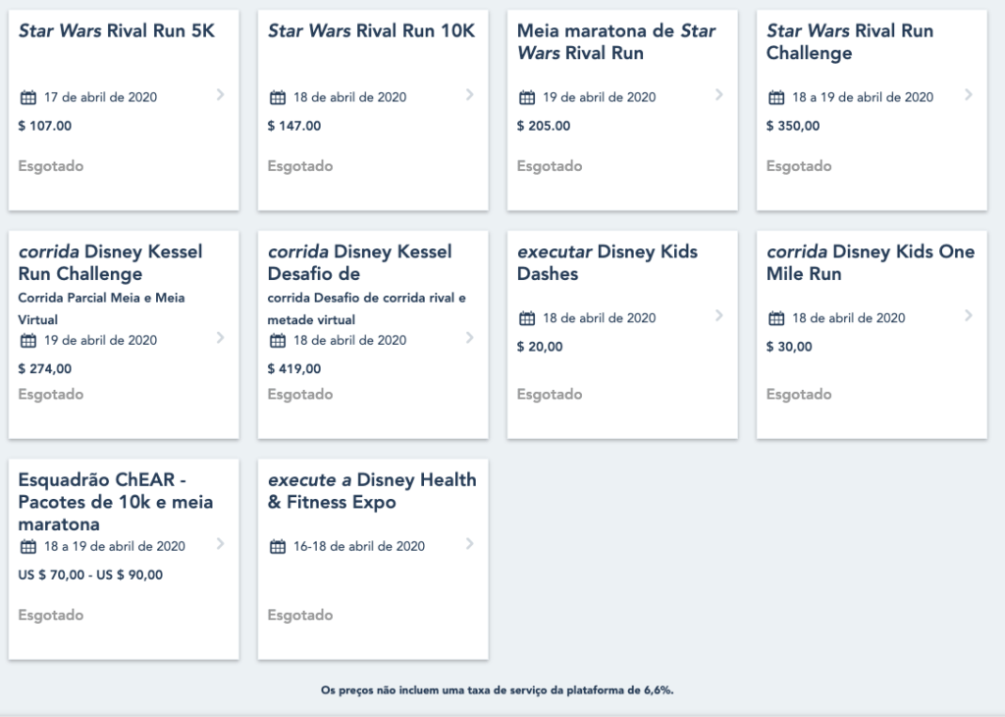Open chevron on Star Wars Rival Run Challenge card
This screenshot has height=717, width=1005.
(x=969, y=95)
